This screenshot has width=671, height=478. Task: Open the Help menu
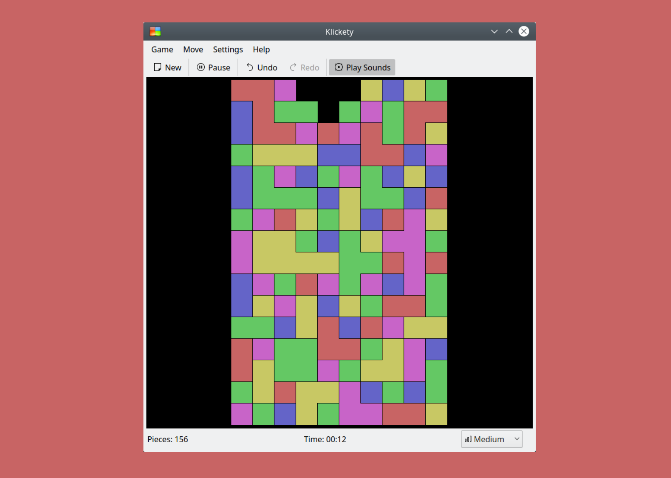point(261,50)
